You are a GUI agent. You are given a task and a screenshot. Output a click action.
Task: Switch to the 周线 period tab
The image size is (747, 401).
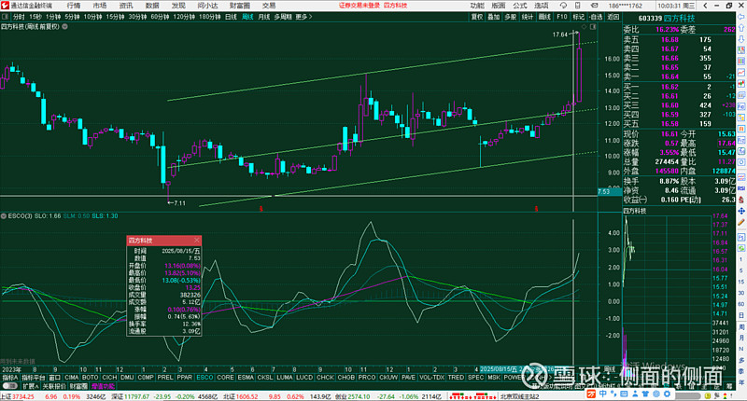click(x=247, y=17)
